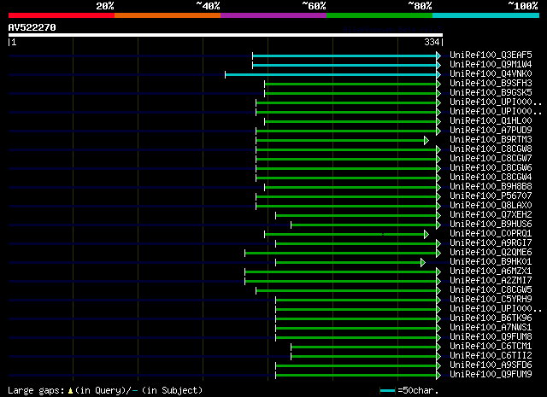This screenshot has width=547, height=397.
Task: Select the UniRef100_A7NWS1 label
Action: (x=491, y=328)
